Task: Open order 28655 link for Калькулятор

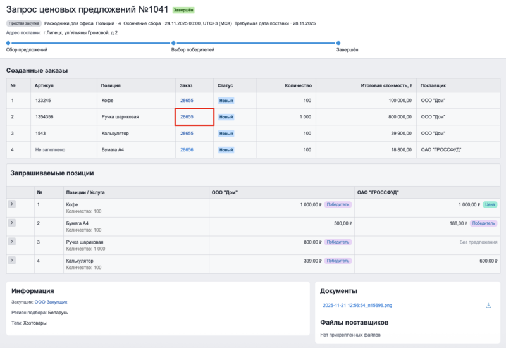Action: coord(187,133)
